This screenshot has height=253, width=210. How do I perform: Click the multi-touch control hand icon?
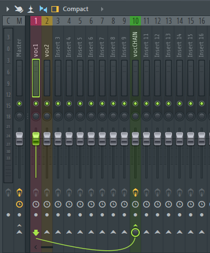[x=19, y=9]
